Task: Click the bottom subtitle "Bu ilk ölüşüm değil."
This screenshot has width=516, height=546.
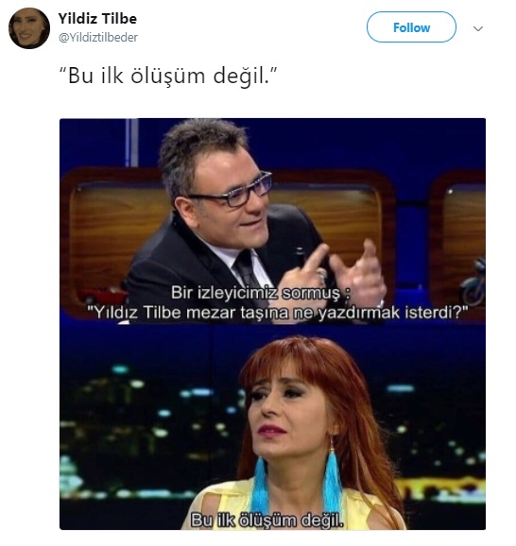Action: tap(267, 520)
